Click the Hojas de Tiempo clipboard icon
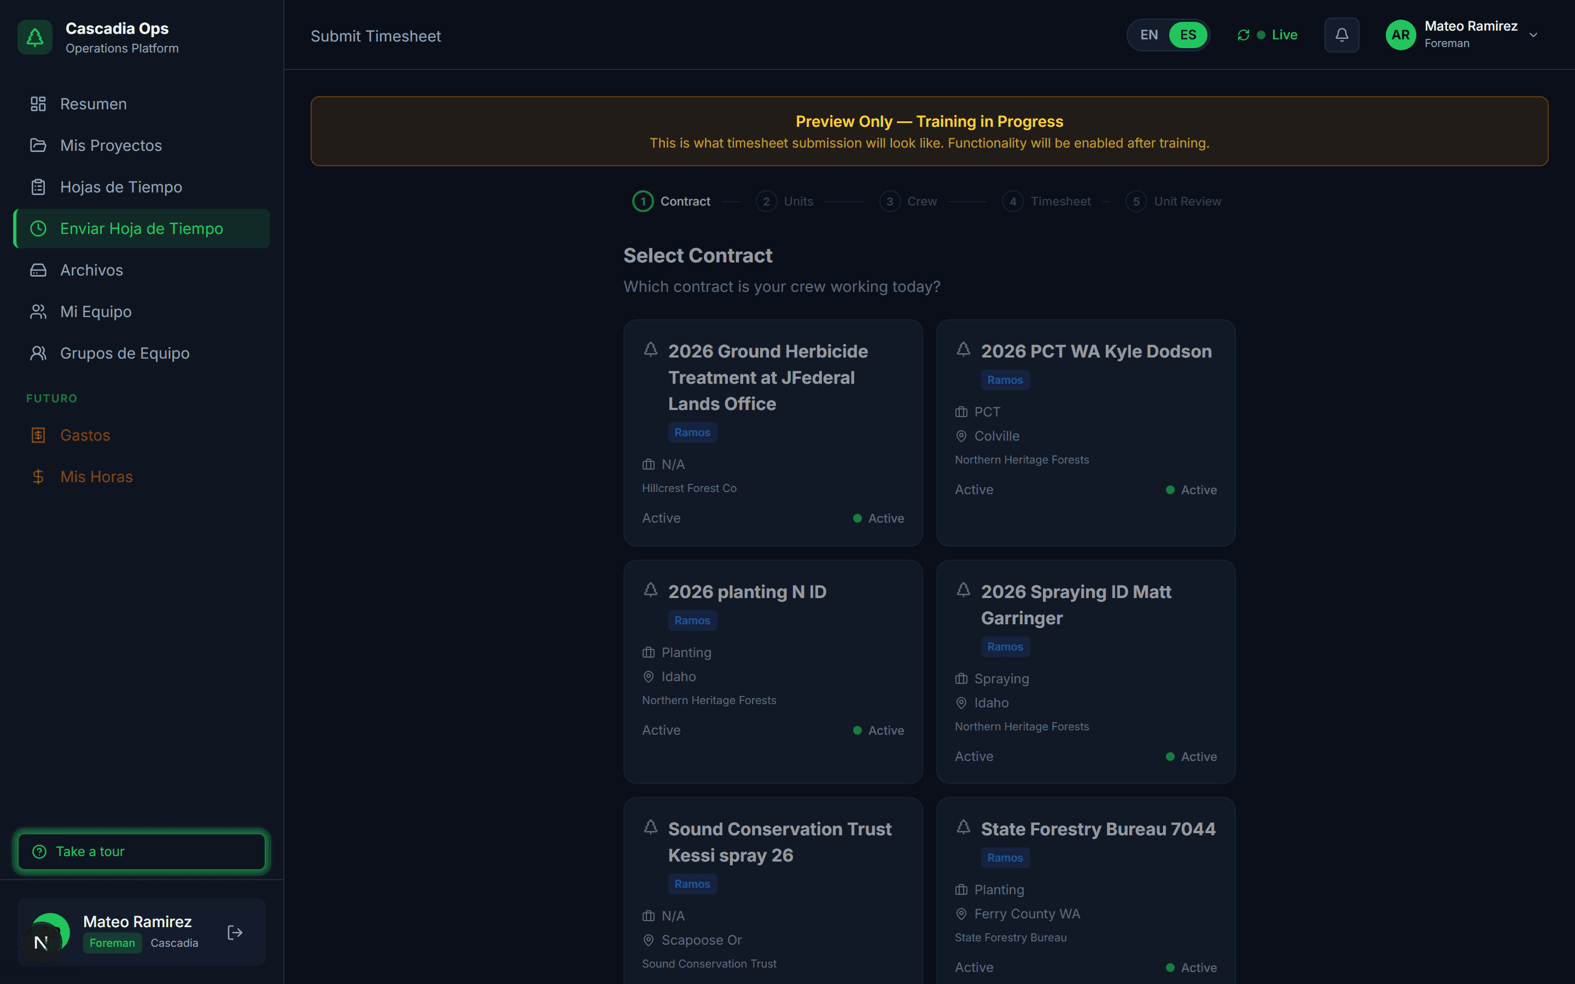 pyautogui.click(x=38, y=187)
